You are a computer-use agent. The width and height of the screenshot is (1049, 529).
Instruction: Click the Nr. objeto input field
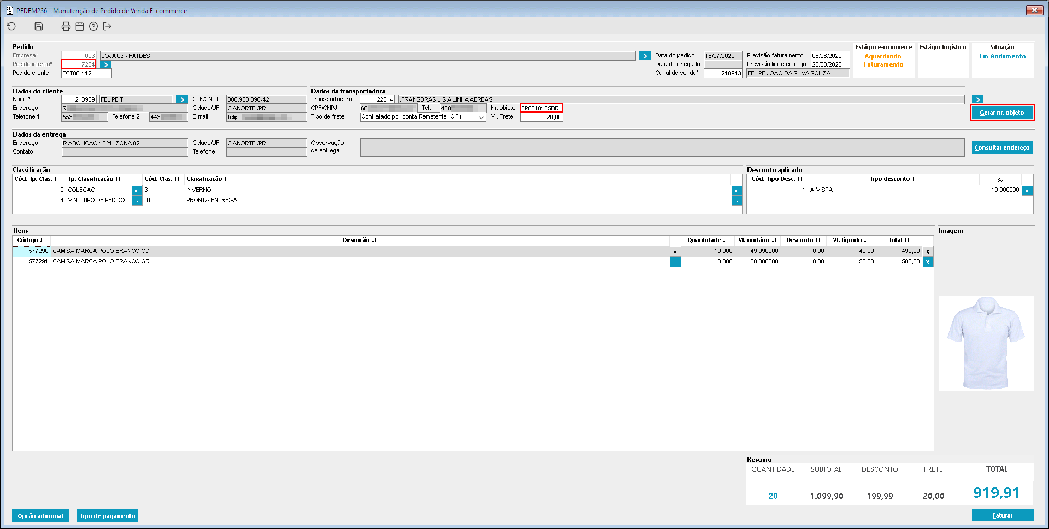pos(541,108)
